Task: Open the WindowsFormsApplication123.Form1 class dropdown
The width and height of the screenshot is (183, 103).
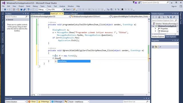Action: coord(90,17)
